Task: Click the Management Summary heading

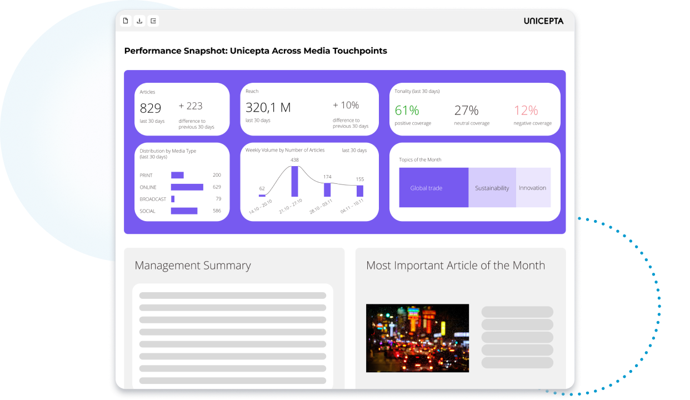Action: click(193, 266)
